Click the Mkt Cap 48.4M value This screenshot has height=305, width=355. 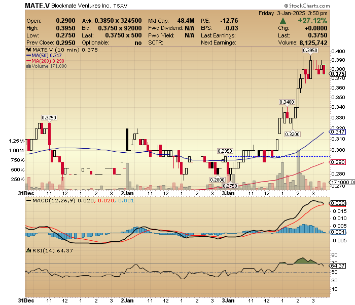click(186, 21)
